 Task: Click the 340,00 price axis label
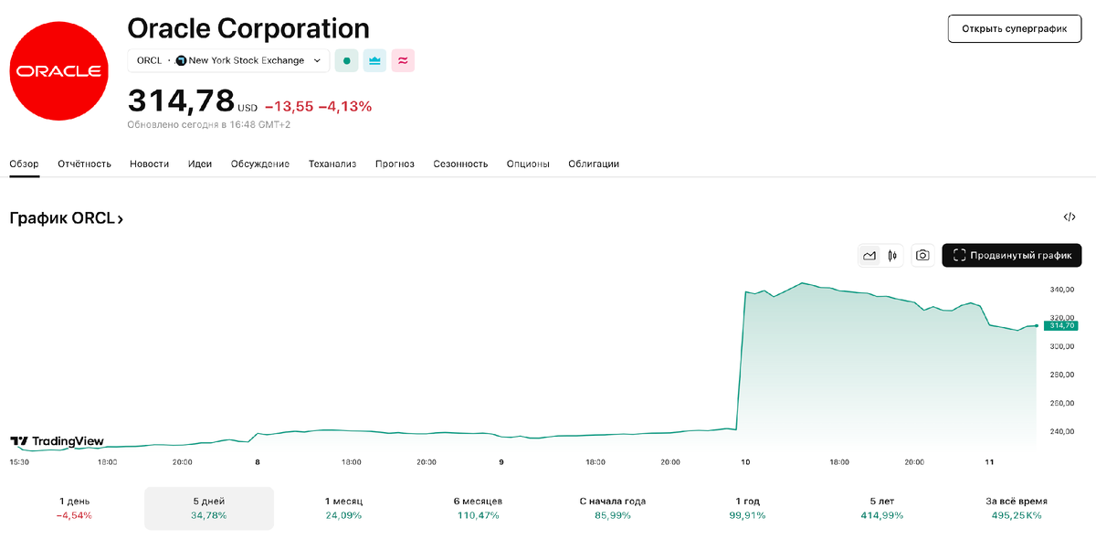[x=1061, y=291]
